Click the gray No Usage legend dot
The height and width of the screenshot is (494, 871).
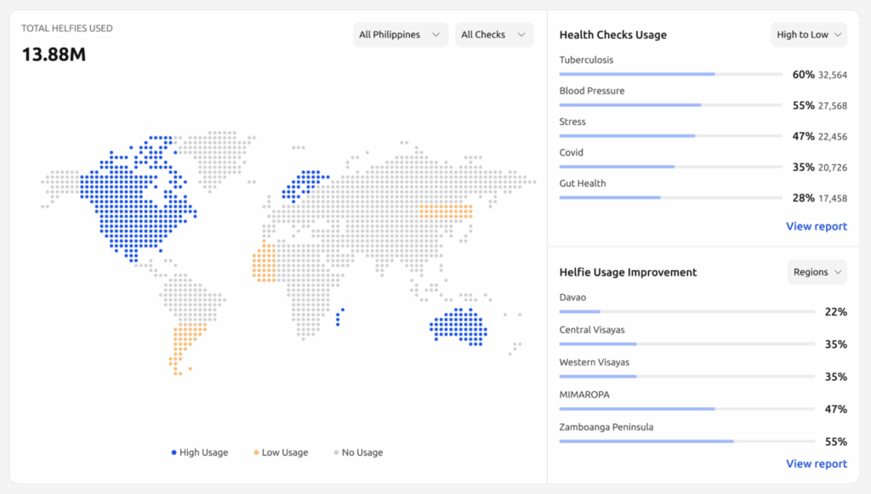(337, 452)
